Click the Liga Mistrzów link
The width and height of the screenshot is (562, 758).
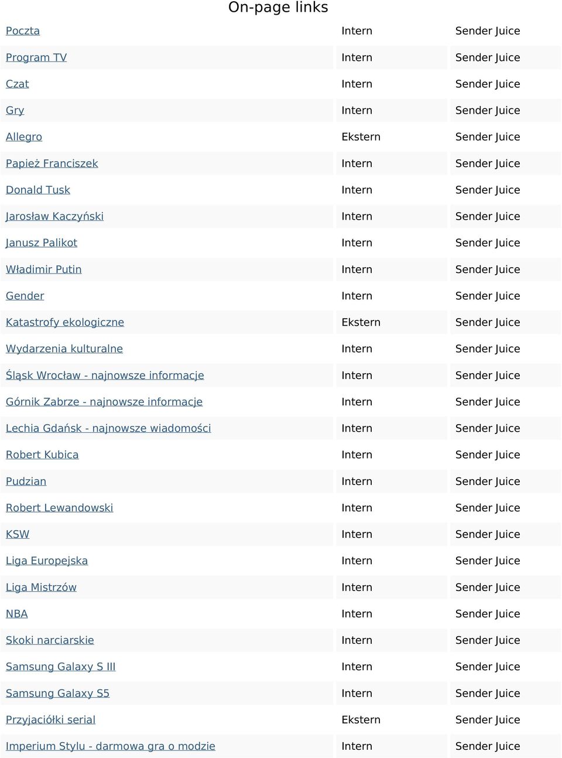pos(41,587)
